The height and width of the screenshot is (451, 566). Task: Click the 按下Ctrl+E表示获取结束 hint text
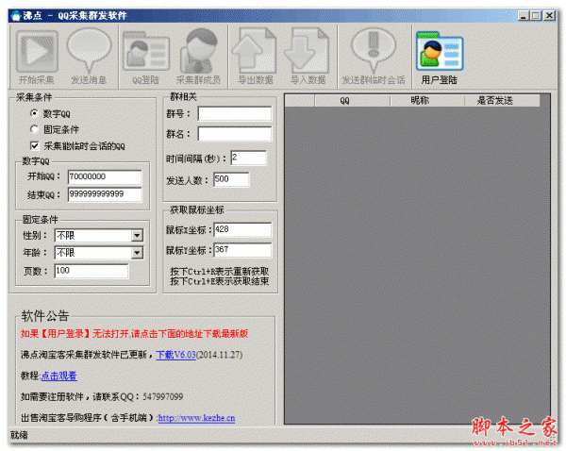click(220, 281)
